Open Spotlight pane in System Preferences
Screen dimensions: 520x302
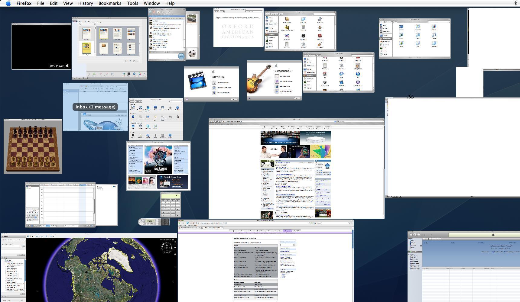tap(177, 108)
